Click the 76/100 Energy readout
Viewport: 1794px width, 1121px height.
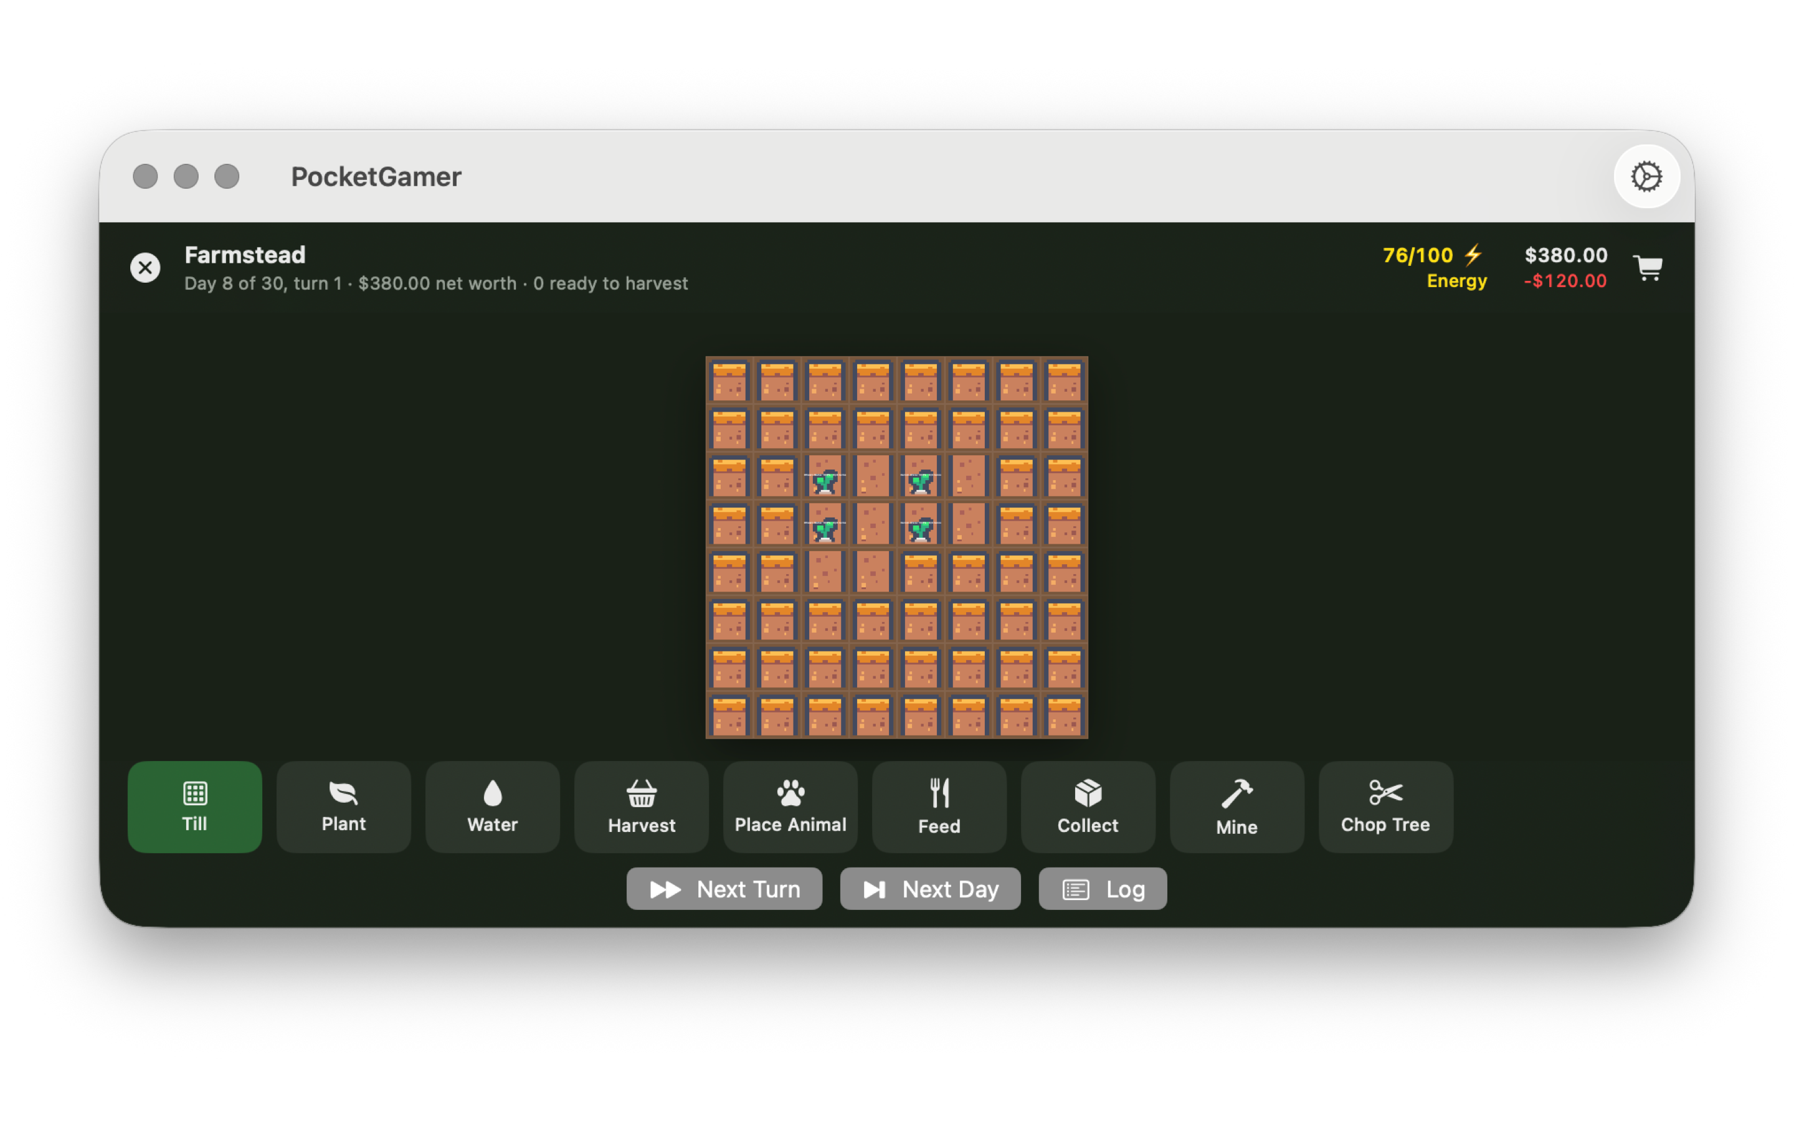coord(1435,267)
